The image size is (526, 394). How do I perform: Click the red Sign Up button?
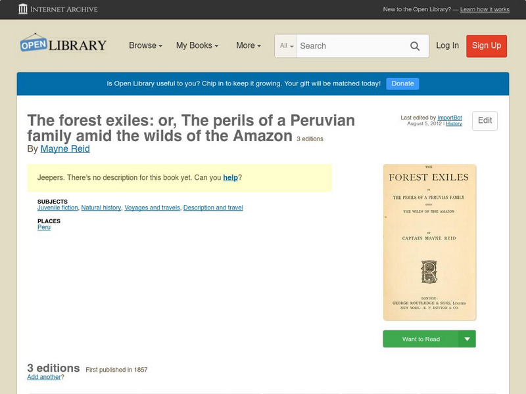tap(487, 45)
